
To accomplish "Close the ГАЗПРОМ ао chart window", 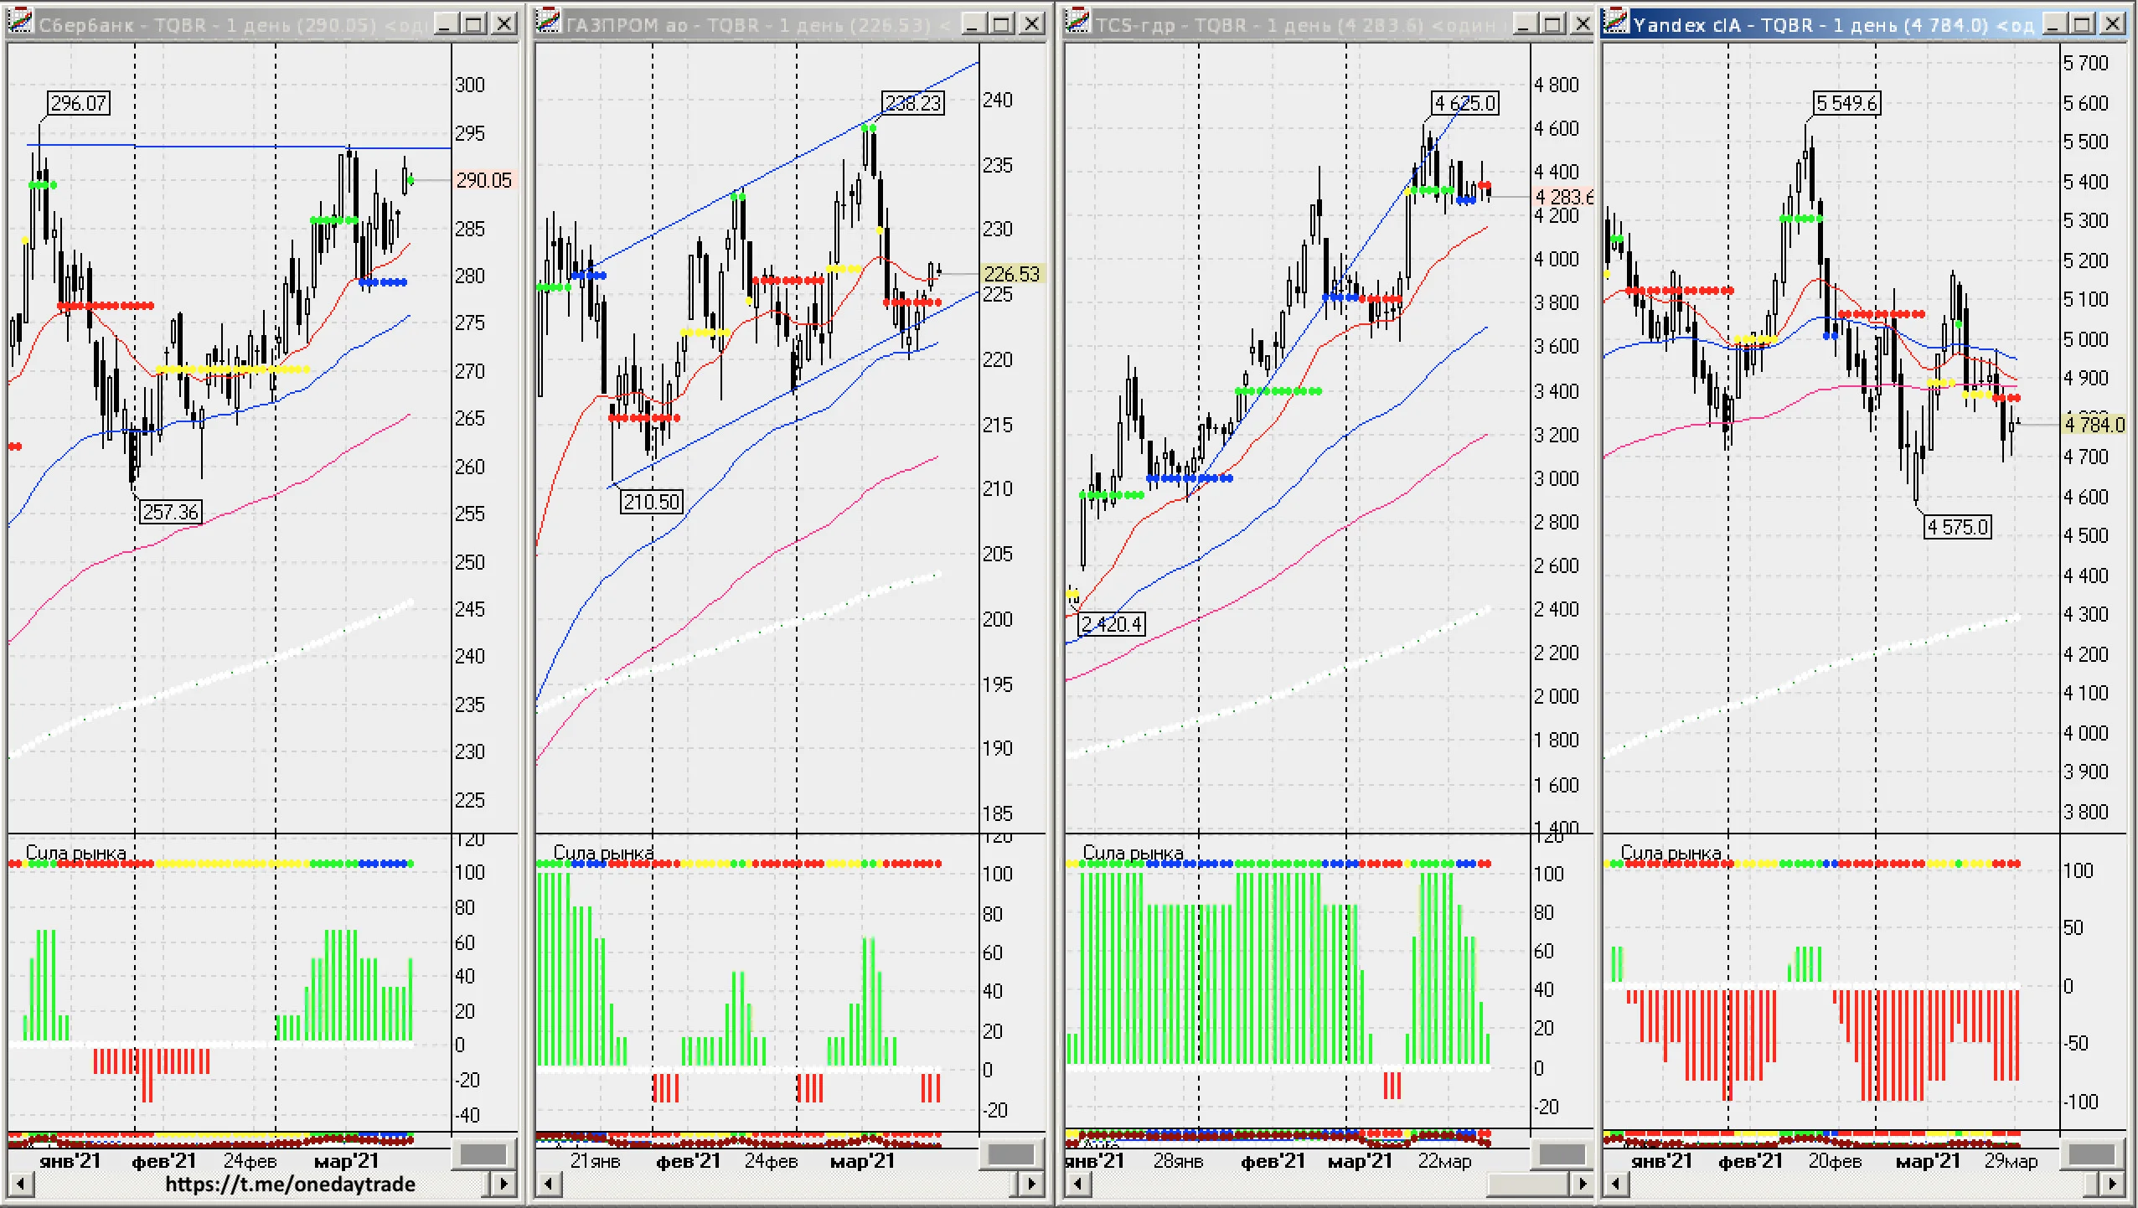I will (x=1031, y=23).
